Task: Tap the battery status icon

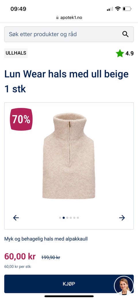Action: pos(127,9)
